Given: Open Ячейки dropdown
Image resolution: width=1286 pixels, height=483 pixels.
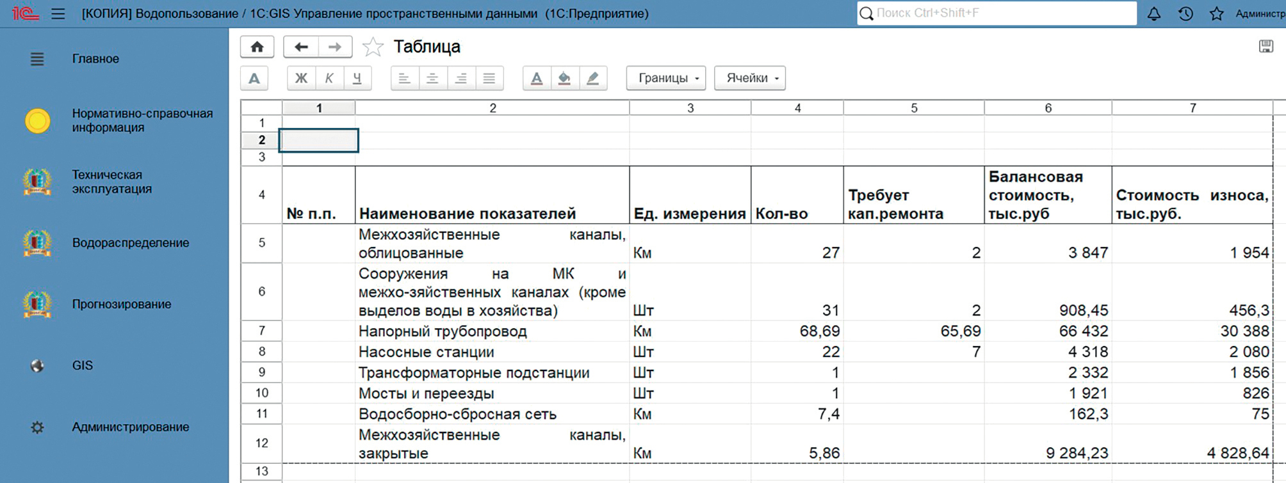Looking at the screenshot, I should pyautogui.click(x=750, y=78).
